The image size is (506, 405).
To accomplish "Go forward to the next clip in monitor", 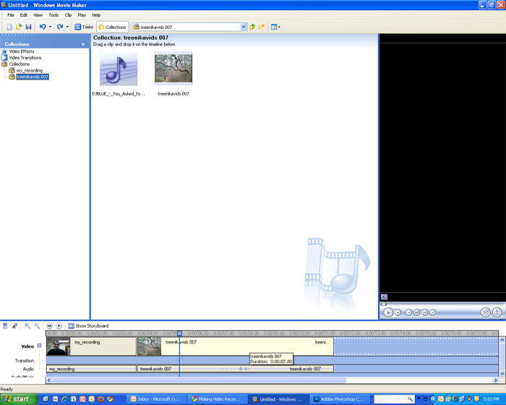I will [433, 312].
